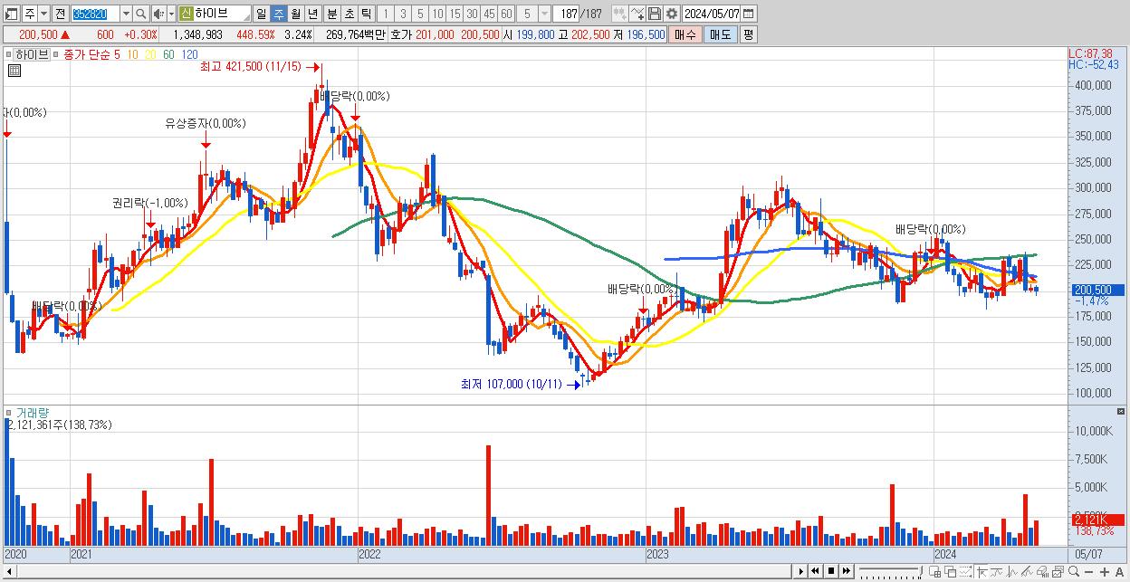The height and width of the screenshot is (582, 1130).
Task: Click the 매도 sell button
Action: [721, 34]
